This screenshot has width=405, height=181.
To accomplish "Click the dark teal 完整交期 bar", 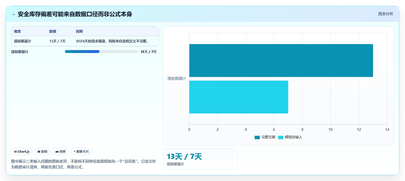I will [281, 60].
